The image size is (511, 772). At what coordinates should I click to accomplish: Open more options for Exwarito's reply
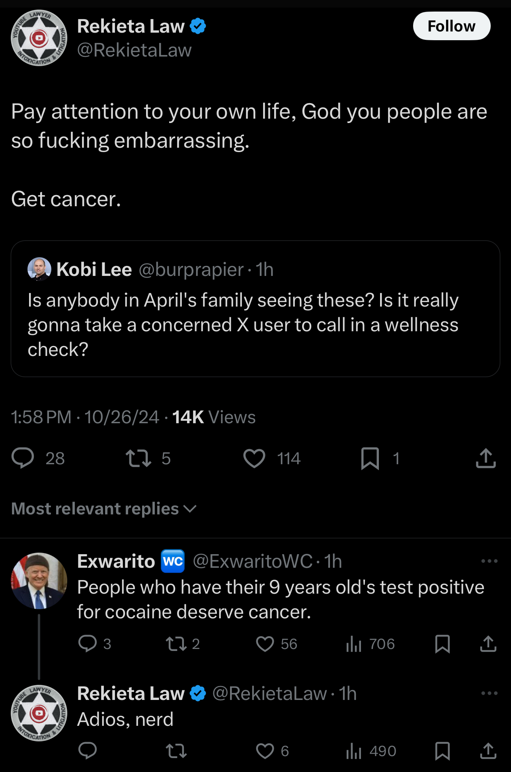tap(489, 561)
